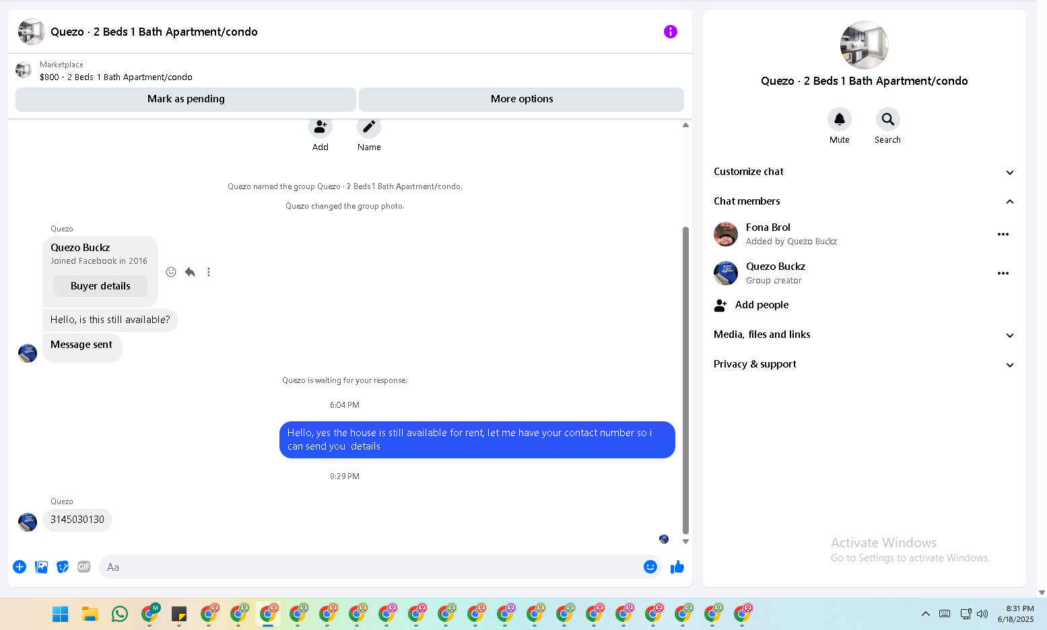The width and height of the screenshot is (1047, 630).
Task: Click the chat scroll-up arrow
Action: [685, 125]
